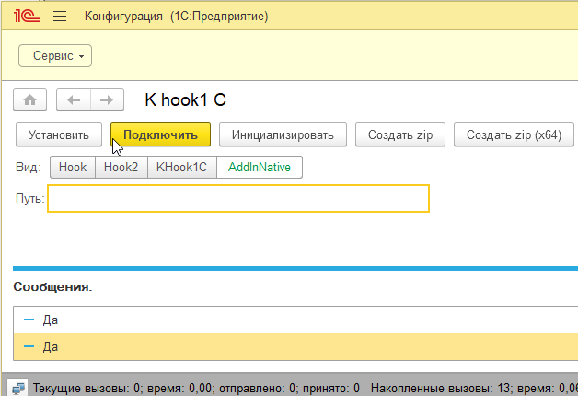
Task: Click the Текущие вызовы status text
Action: coord(196,388)
